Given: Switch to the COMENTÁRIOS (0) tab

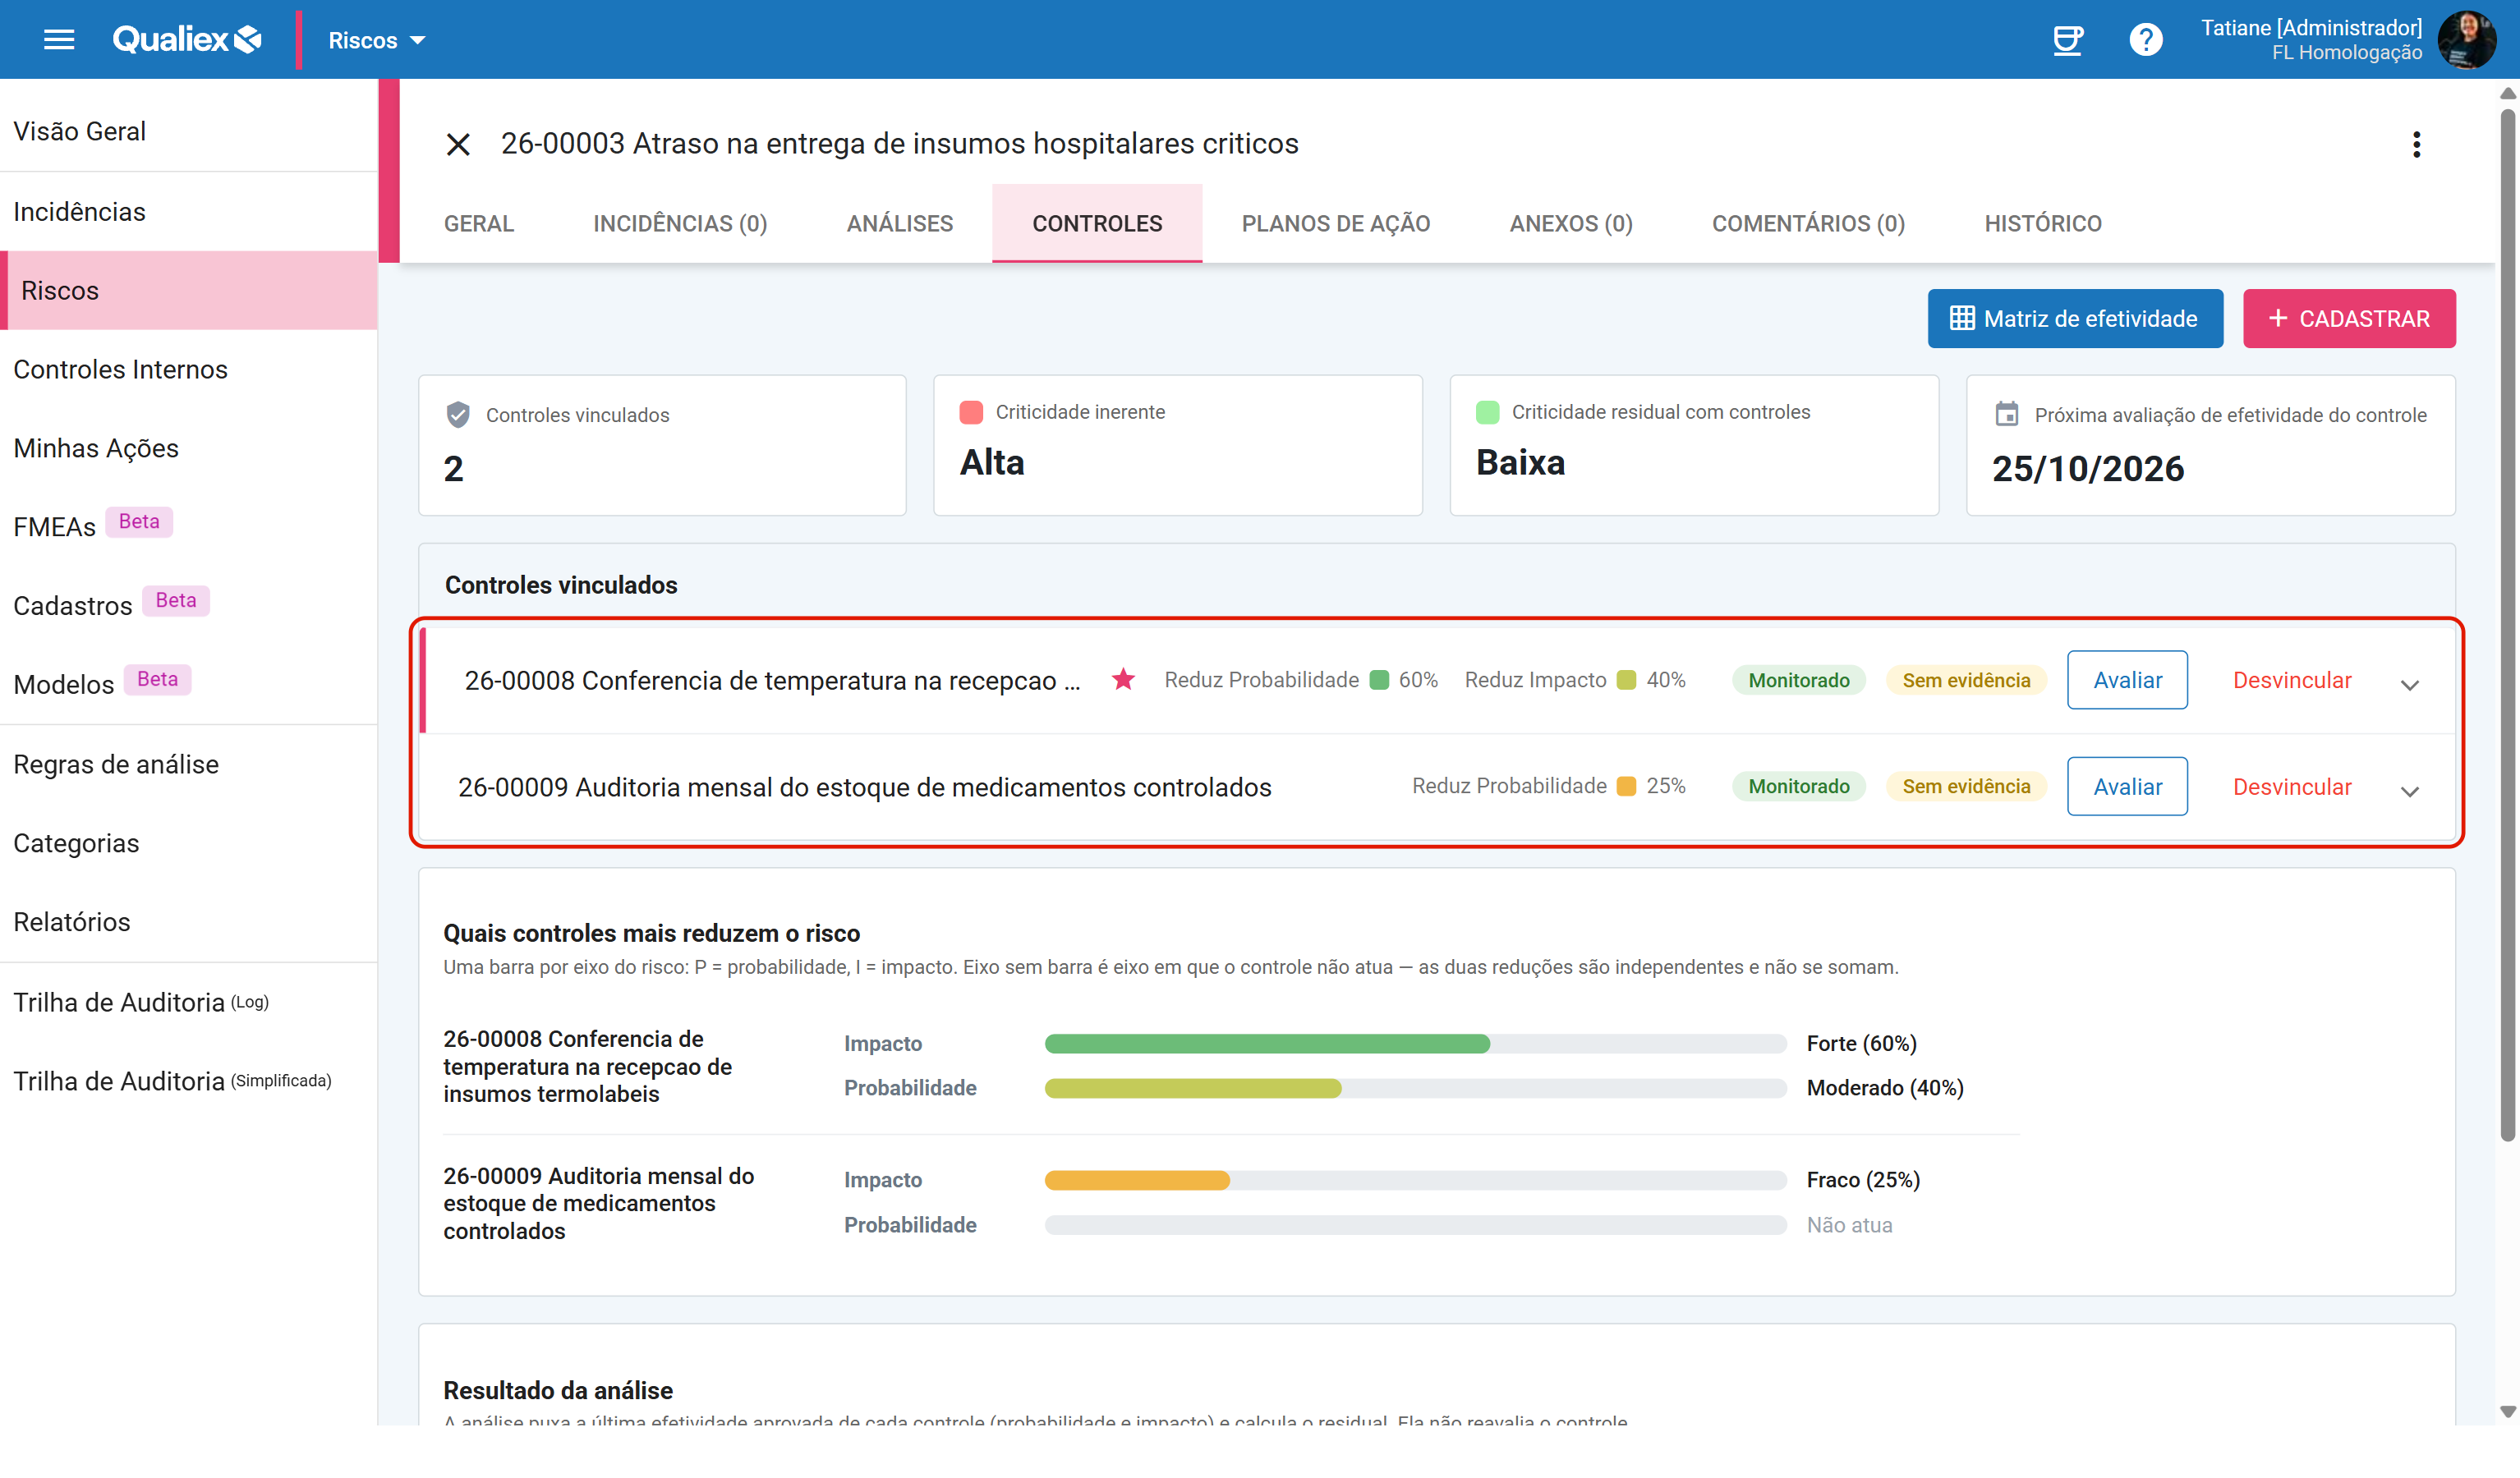Looking at the screenshot, I should (1808, 223).
